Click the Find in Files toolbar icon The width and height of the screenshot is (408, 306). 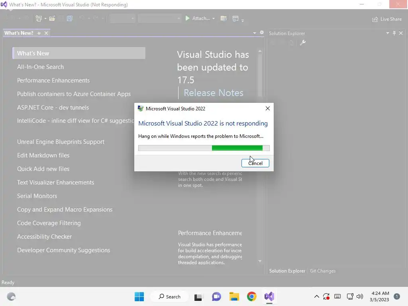224,18
